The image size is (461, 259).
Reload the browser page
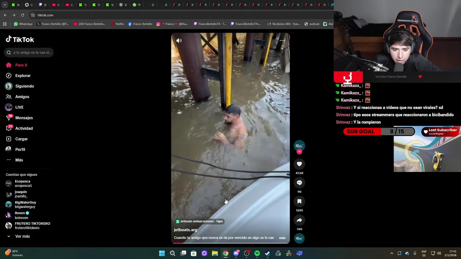tap(22, 15)
